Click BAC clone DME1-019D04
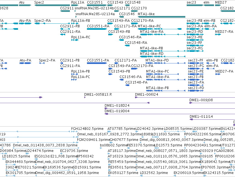235x177 pixels. [170, 114]
